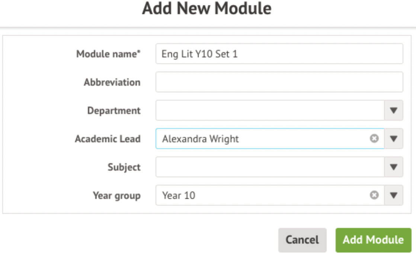Click the Year 10 text field
Screen dimensions: 416x257
[x=260, y=195]
